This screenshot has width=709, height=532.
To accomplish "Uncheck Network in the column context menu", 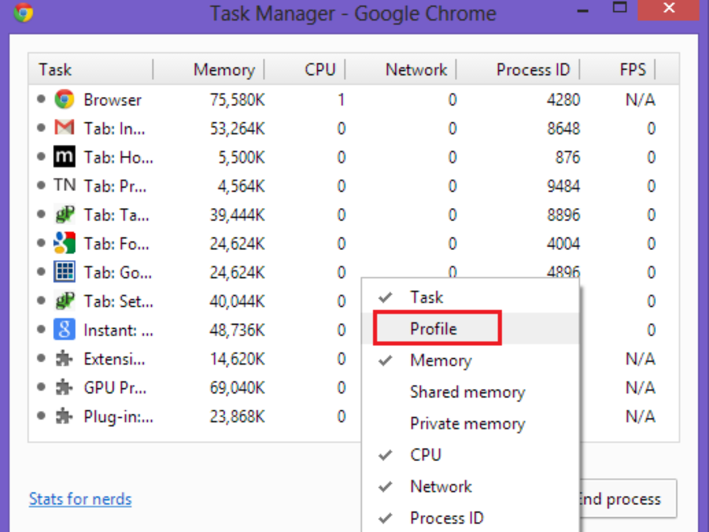I will [x=470, y=486].
